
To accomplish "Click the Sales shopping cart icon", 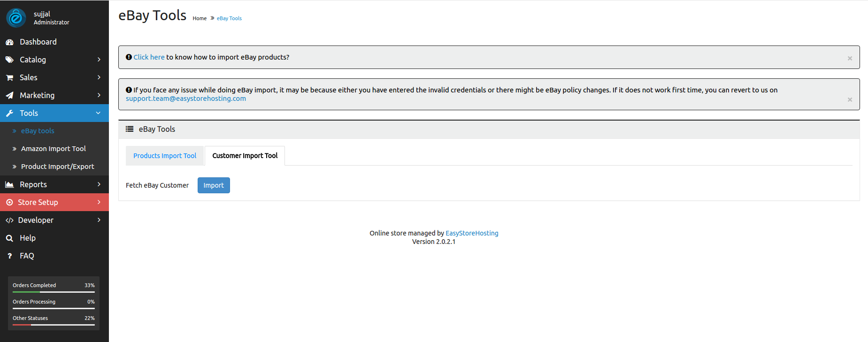I will pos(9,77).
